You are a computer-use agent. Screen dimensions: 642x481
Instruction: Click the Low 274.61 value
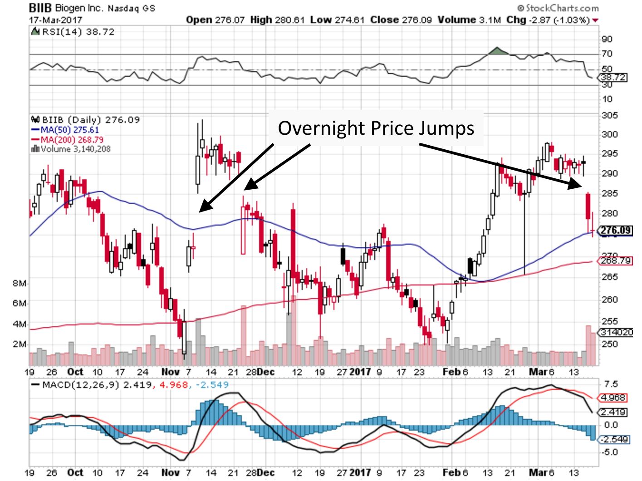(338, 20)
